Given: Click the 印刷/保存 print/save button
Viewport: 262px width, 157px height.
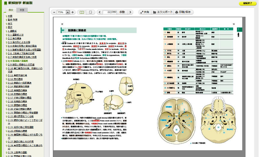Looking at the screenshot, I should coord(183,12).
